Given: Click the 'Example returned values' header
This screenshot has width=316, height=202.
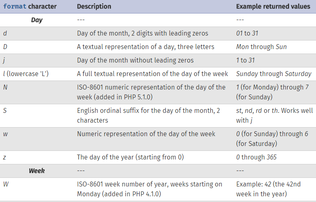Looking at the screenshot, I should [273, 7].
